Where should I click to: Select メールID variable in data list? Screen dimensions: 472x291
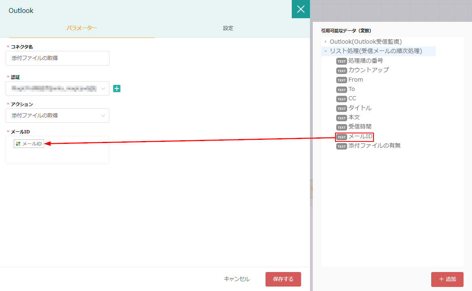(x=360, y=137)
